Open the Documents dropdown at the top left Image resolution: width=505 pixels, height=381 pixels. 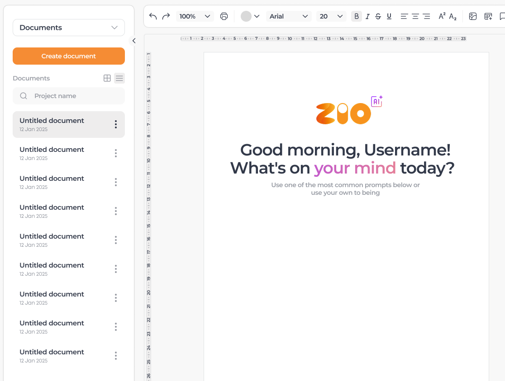click(x=68, y=28)
